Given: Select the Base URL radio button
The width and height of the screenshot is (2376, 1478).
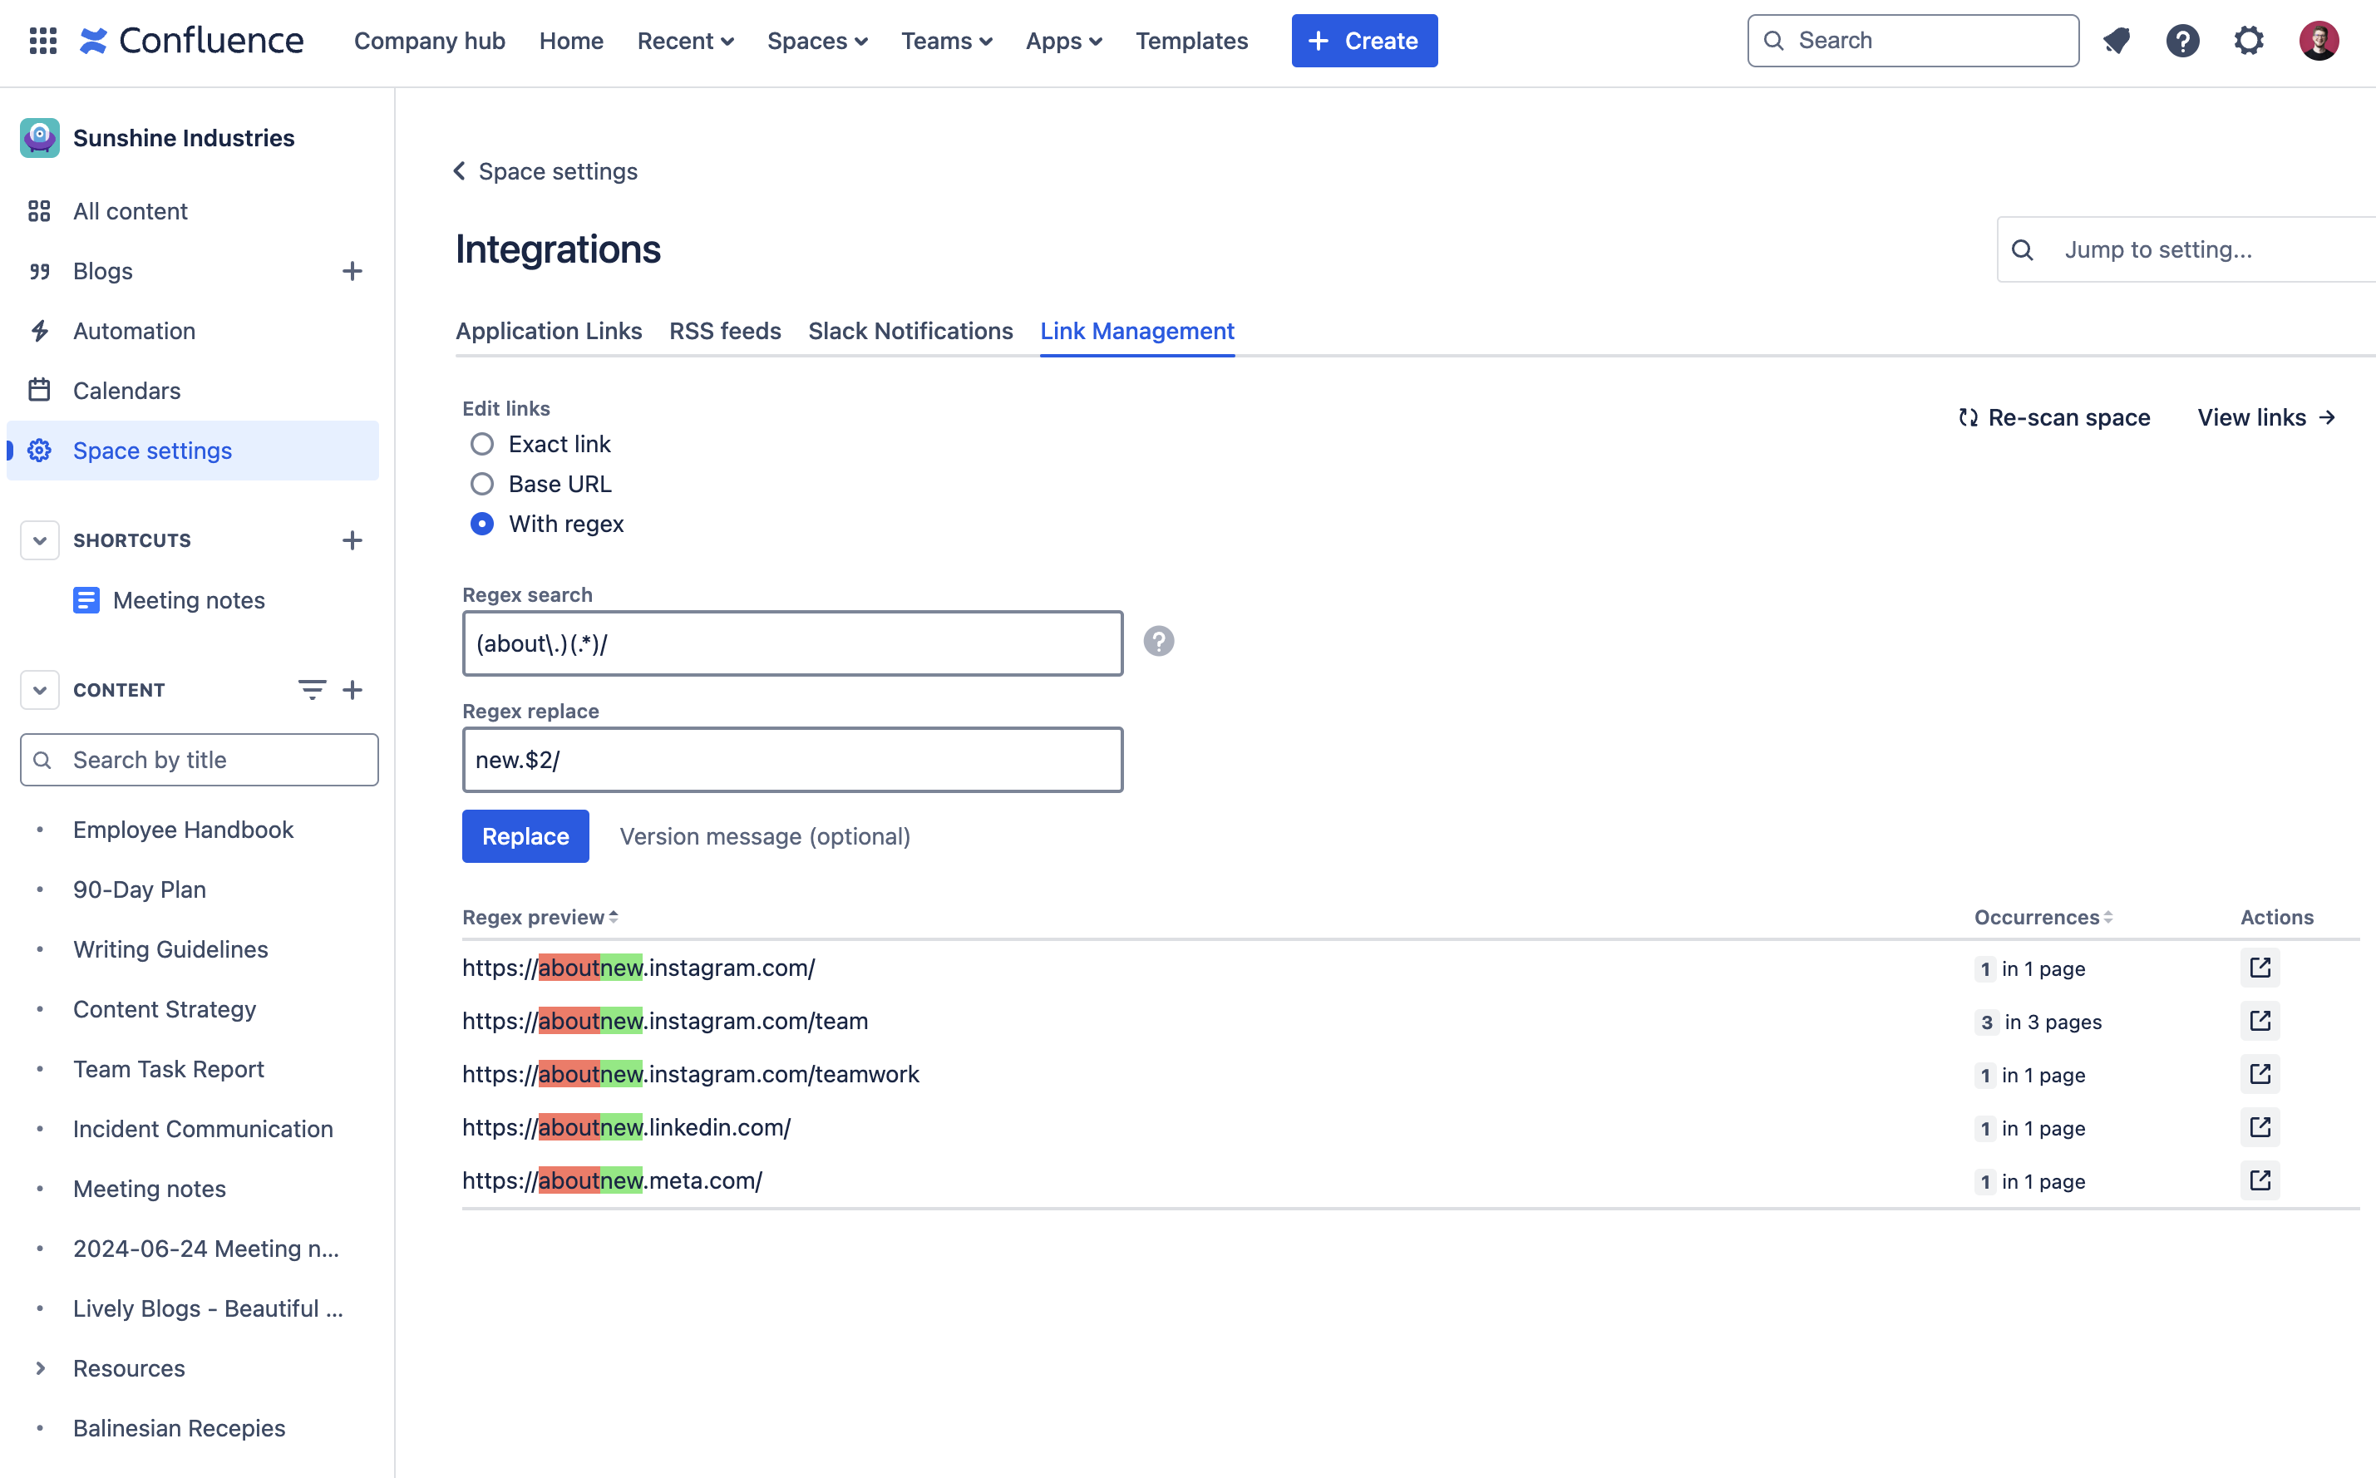Looking at the screenshot, I should coord(480,484).
